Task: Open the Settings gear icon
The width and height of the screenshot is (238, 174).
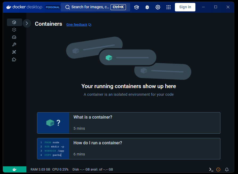Action: pos(158,7)
